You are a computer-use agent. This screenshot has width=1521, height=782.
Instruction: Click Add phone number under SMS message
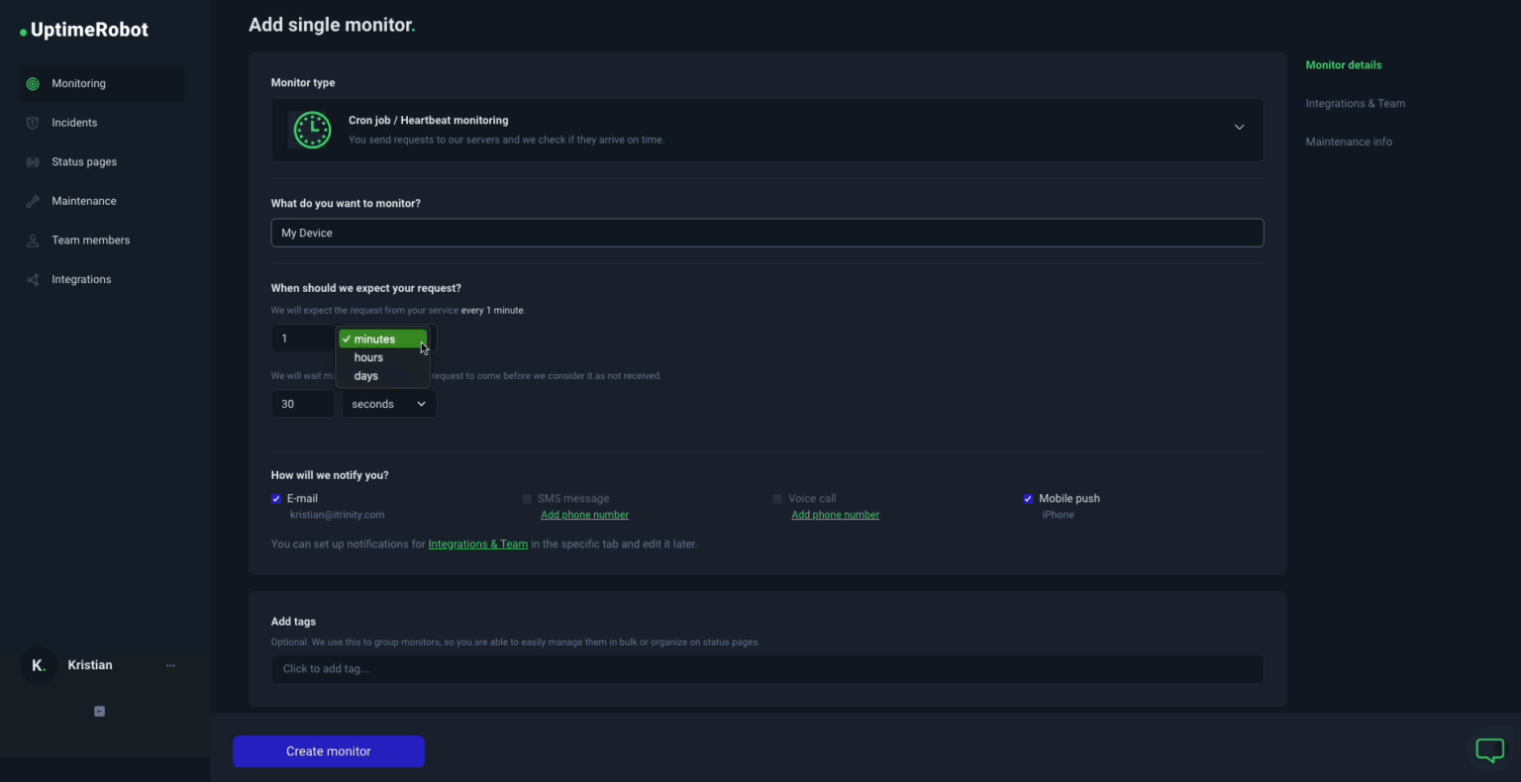[584, 514]
